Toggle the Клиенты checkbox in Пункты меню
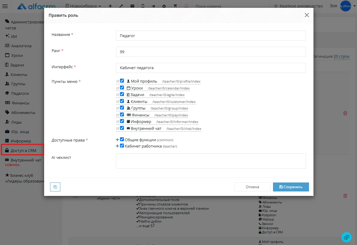 tap(122, 101)
